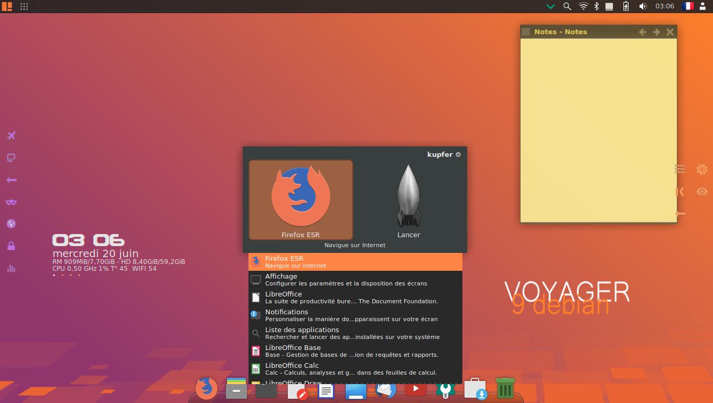Viewport: 713px width, 403px height.
Task: Open the Bluetooth tray icon
Action: (x=596, y=6)
